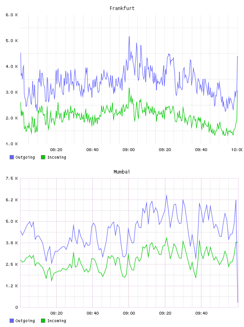Image resolution: width=244 pixels, height=327 pixels.
Task: Click the 09:40 time label in Frankfurt chart
Action: pos(201,150)
